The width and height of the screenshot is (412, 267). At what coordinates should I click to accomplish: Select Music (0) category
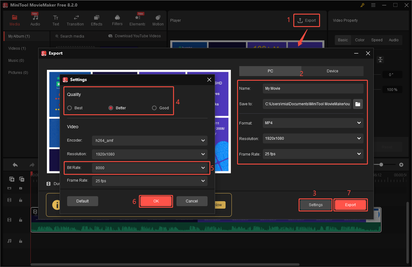coord(16,61)
